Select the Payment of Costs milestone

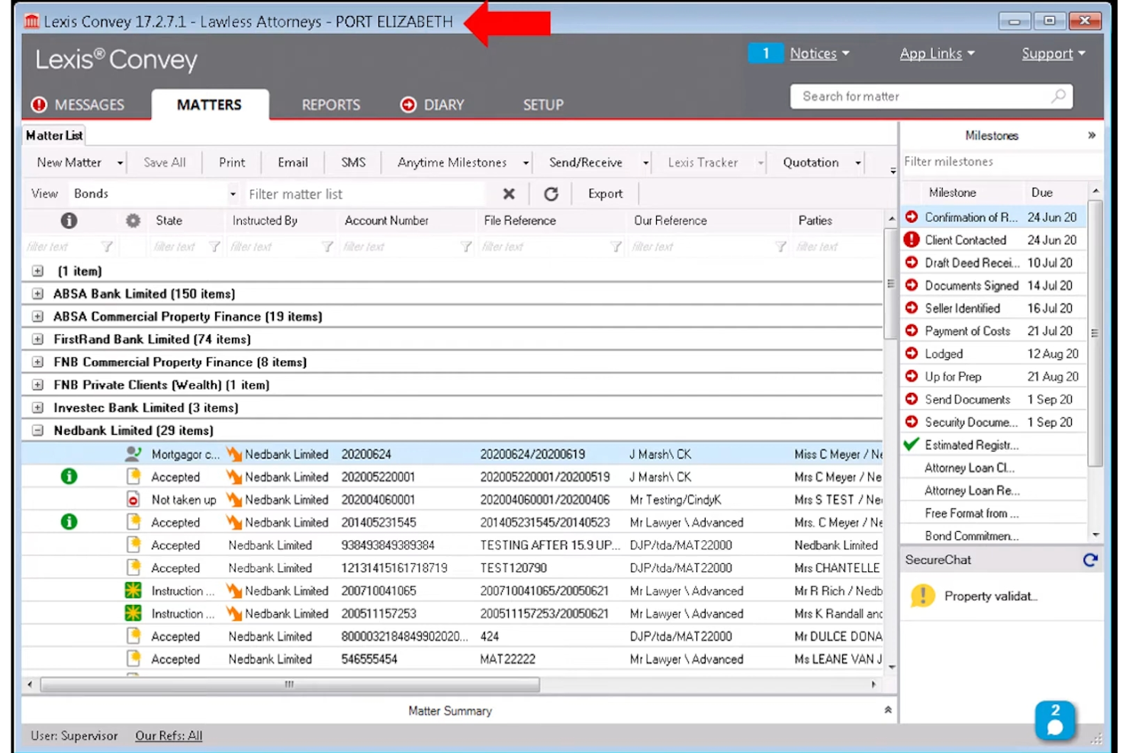pyautogui.click(x=993, y=331)
